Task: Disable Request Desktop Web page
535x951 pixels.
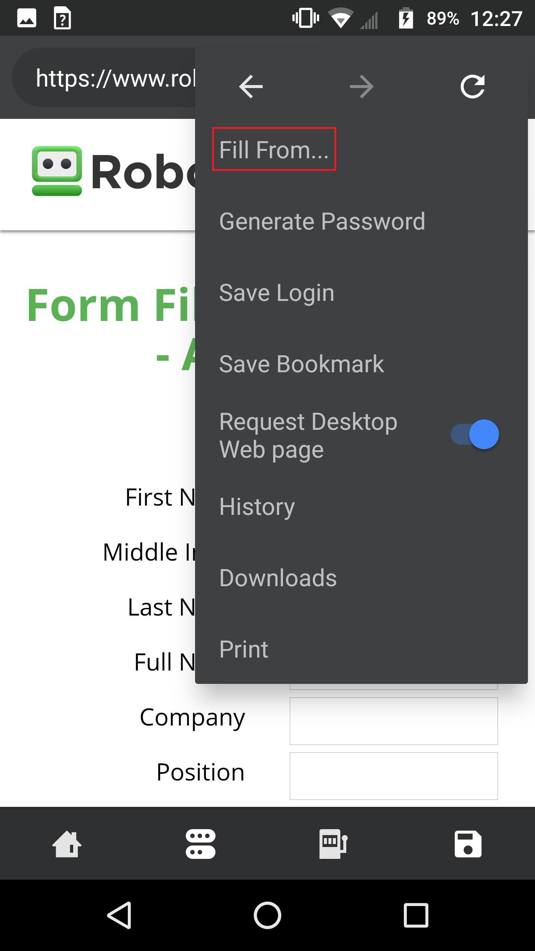Action: click(x=474, y=434)
